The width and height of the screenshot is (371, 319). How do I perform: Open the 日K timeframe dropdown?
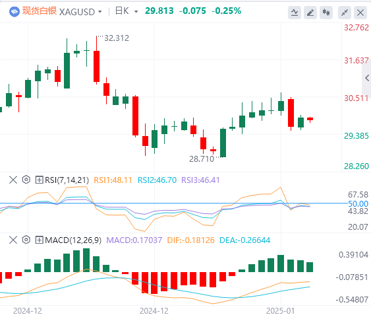click(x=127, y=11)
